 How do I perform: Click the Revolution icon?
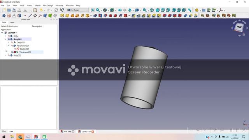pyautogui.click(x=67, y=16)
